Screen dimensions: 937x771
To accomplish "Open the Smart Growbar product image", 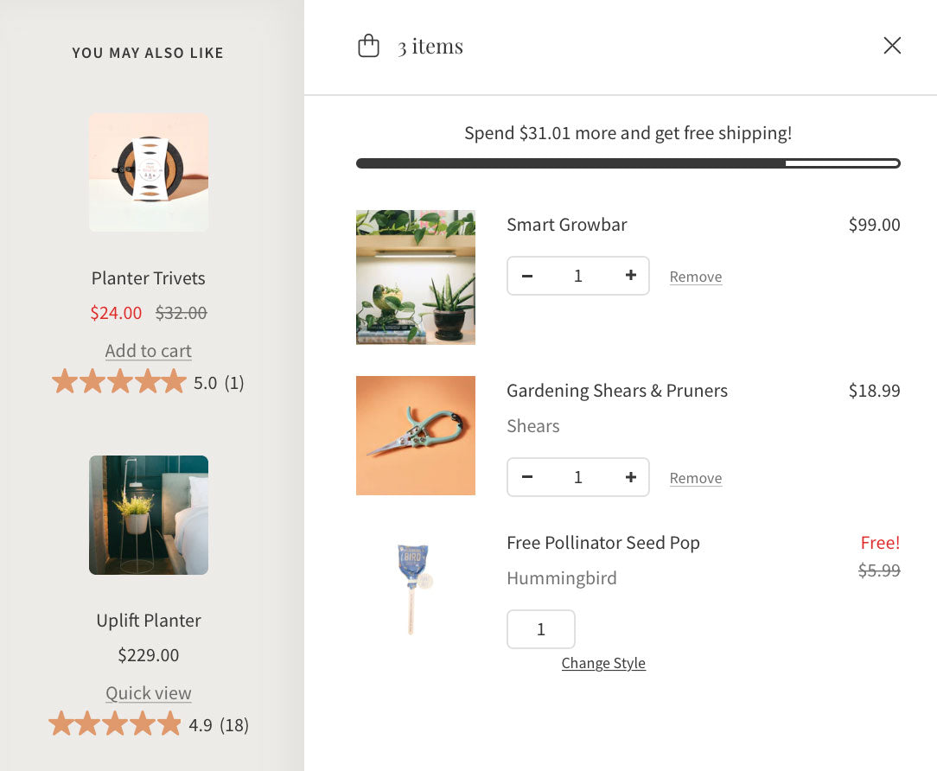I will pyautogui.click(x=416, y=277).
